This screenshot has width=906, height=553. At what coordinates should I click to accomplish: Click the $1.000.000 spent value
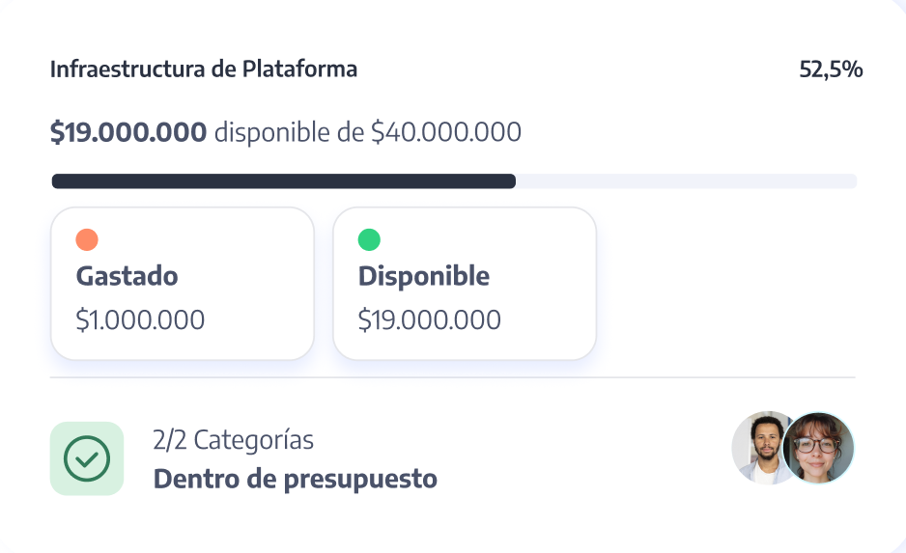click(x=140, y=320)
